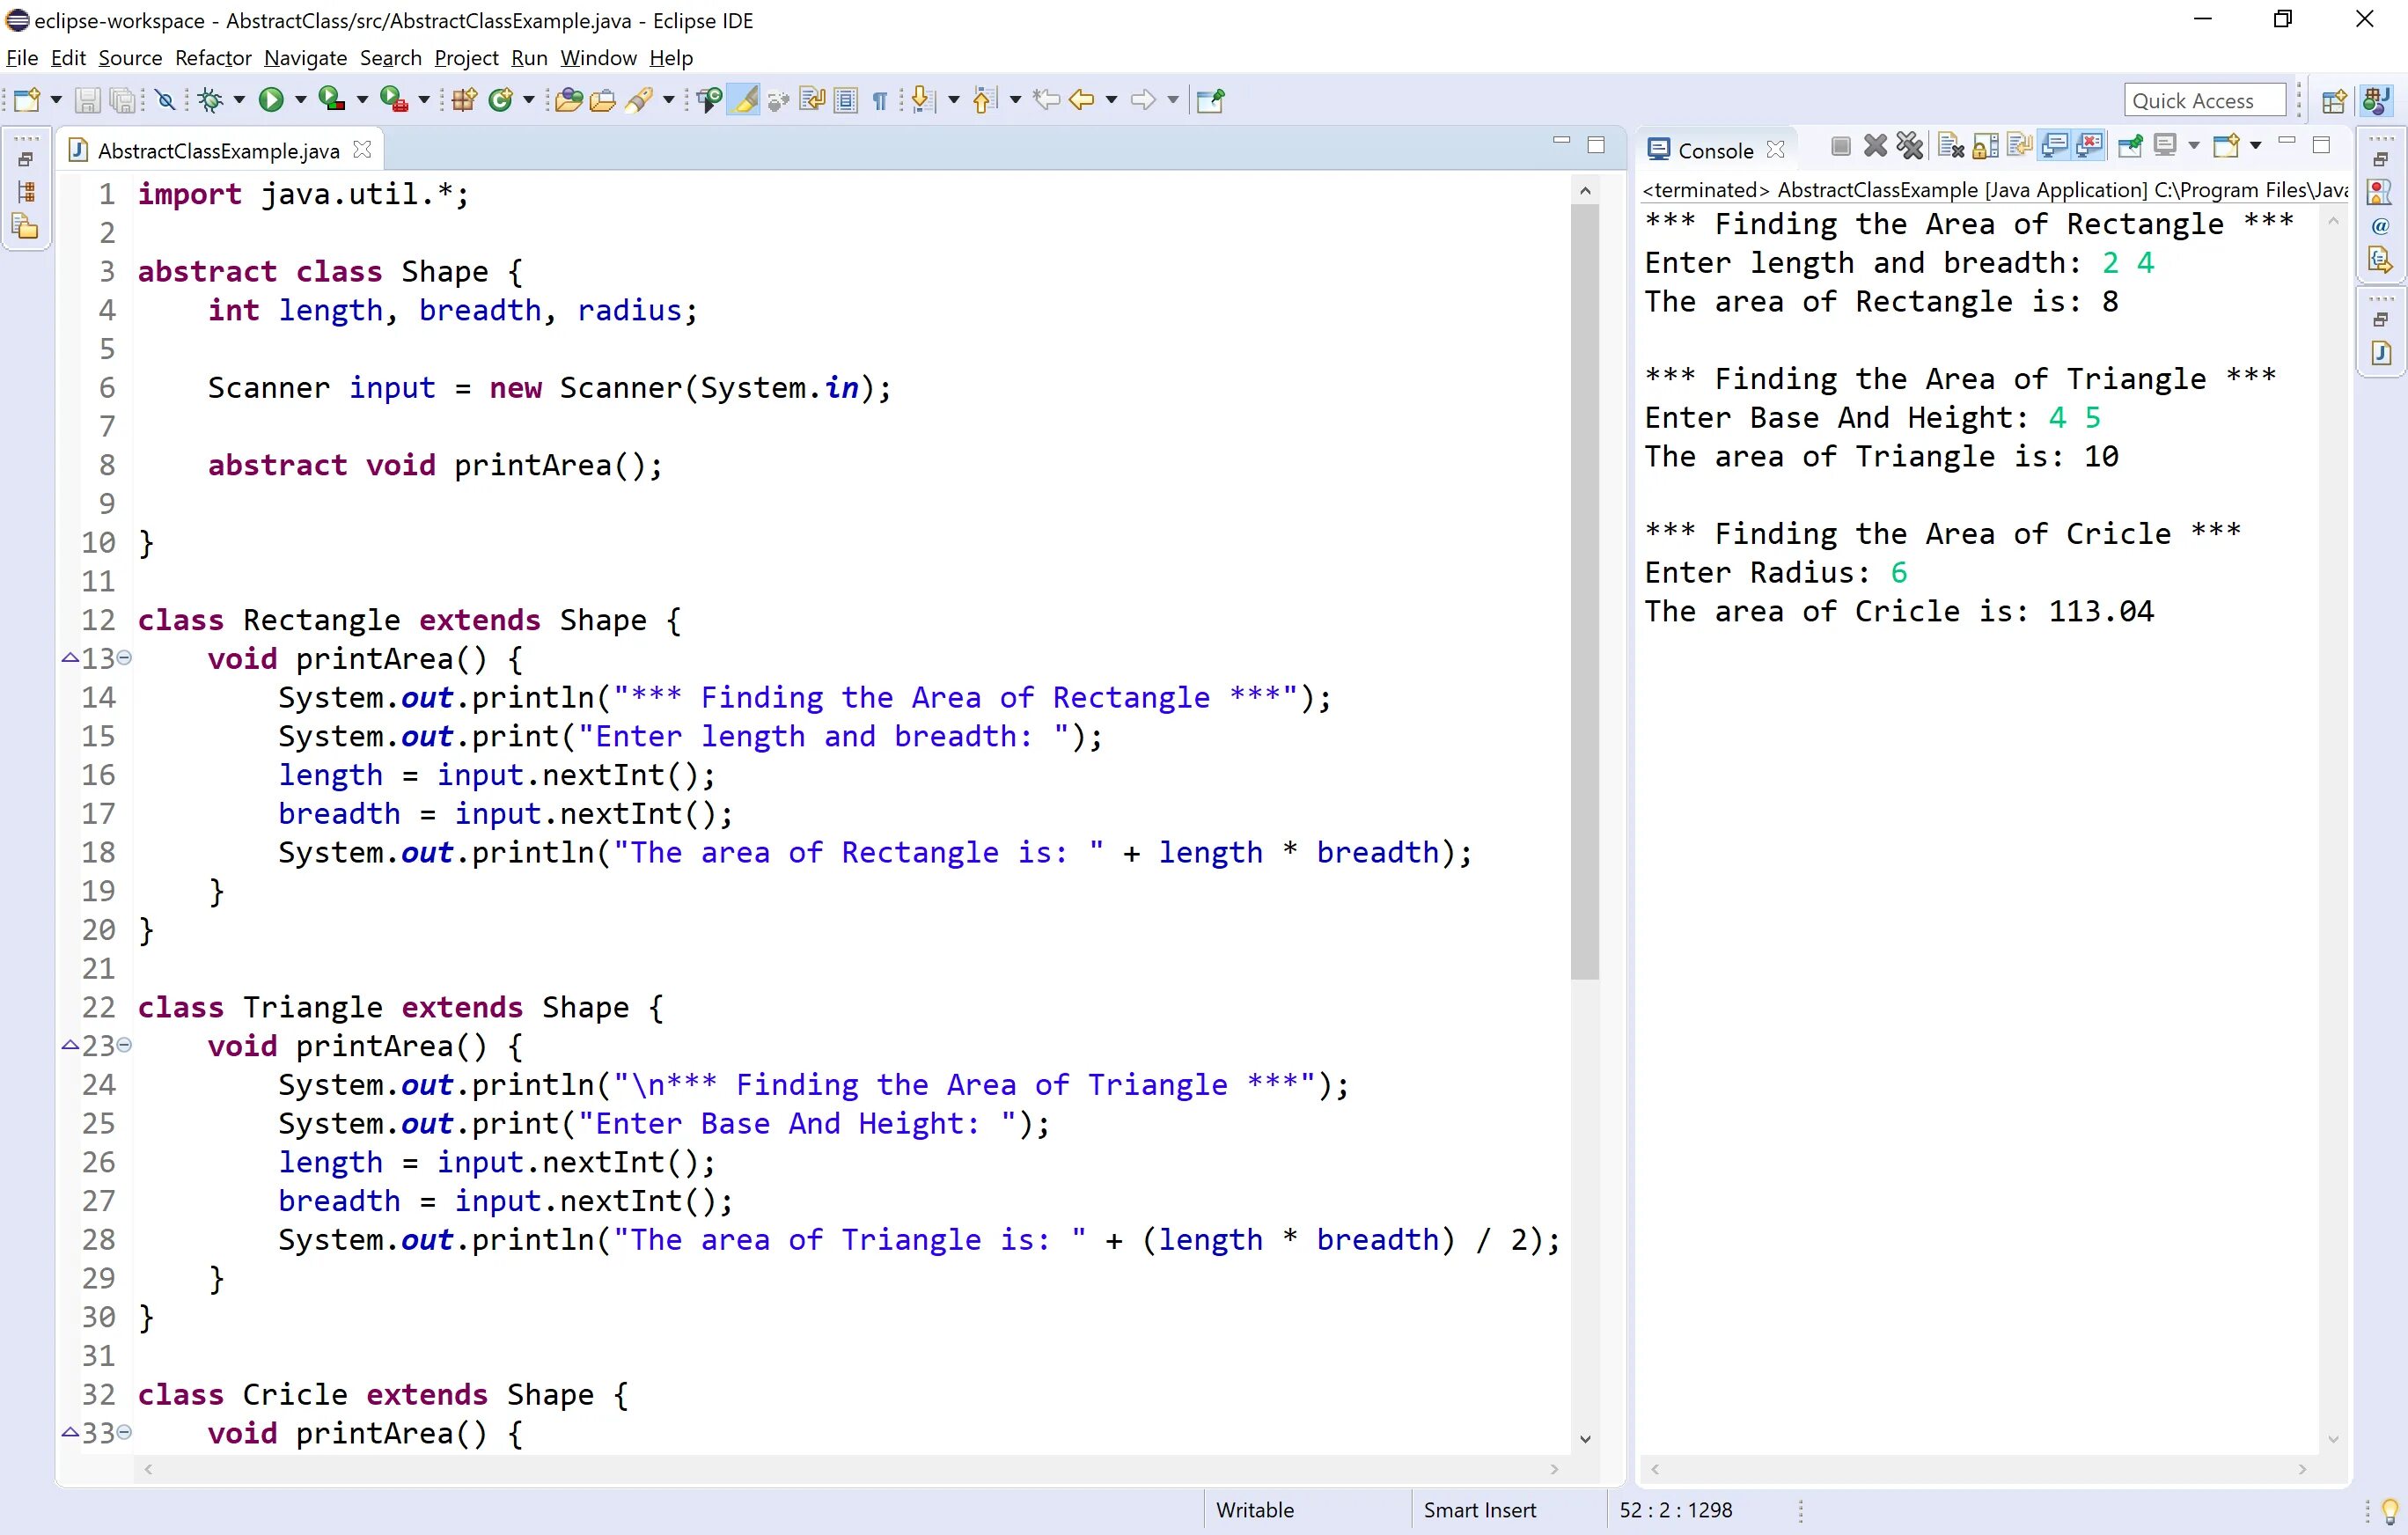The width and height of the screenshot is (2408, 1535).
Task: Click the Previous Annotation arrow icon
Action: [x=985, y=100]
